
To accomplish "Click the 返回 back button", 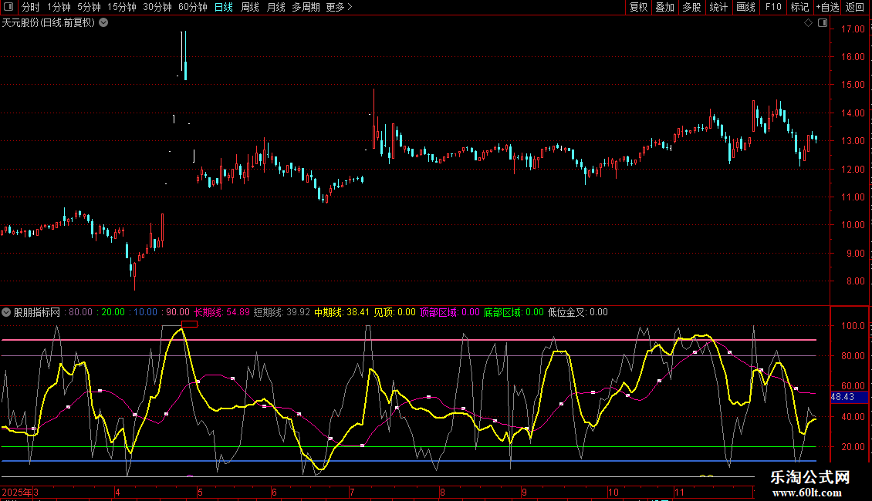I will pyautogui.click(x=855, y=8).
